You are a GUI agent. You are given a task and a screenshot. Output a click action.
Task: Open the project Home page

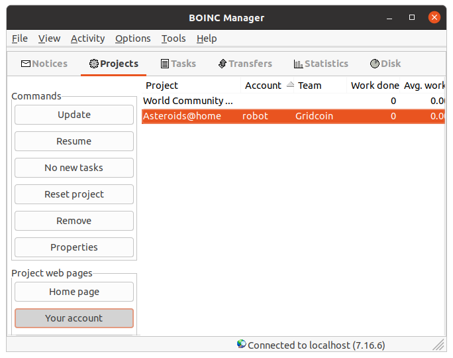pyautogui.click(x=74, y=292)
